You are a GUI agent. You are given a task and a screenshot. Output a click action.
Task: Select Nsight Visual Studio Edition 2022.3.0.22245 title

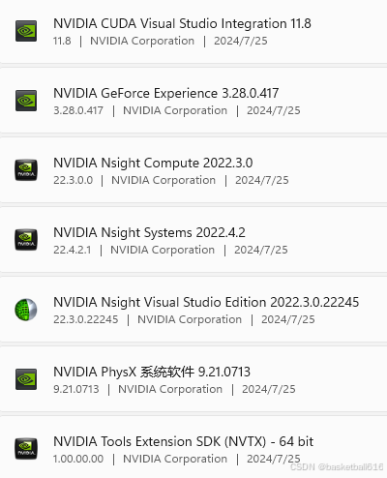(x=206, y=302)
